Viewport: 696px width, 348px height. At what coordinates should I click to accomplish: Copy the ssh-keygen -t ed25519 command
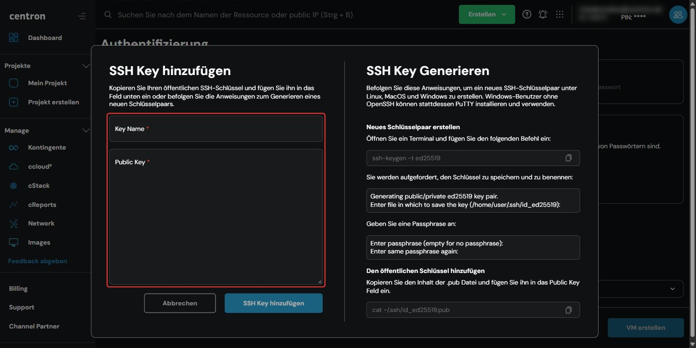click(x=568, y=158)
